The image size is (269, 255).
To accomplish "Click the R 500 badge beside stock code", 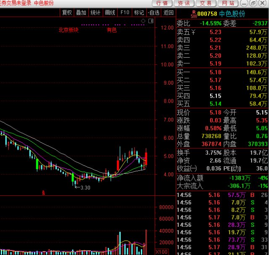I will pos(194,14).
